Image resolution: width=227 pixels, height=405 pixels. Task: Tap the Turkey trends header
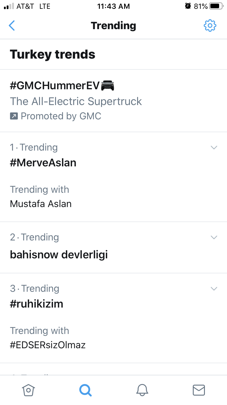pyautogui.click(x=53, y=54)
